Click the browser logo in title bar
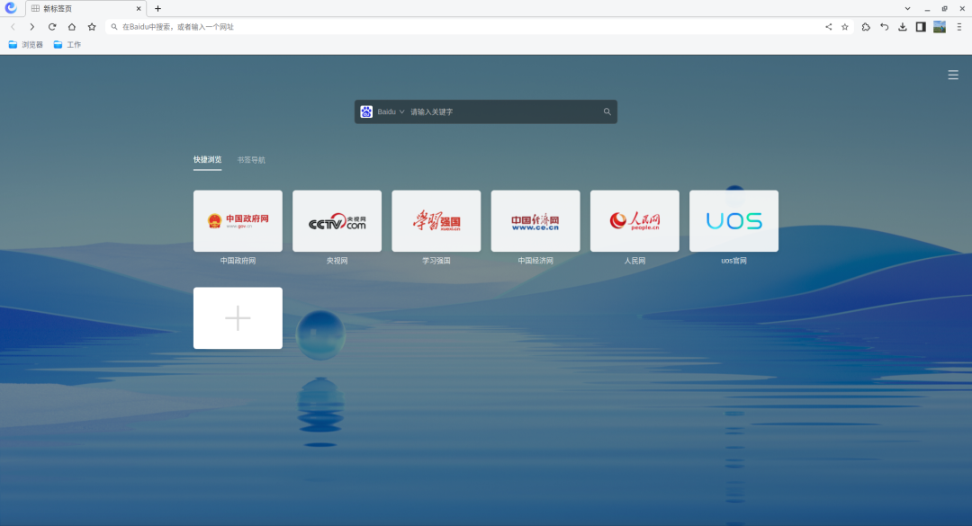Image resolution: width=972 pixels, height=526 pixels. (11, 8)
